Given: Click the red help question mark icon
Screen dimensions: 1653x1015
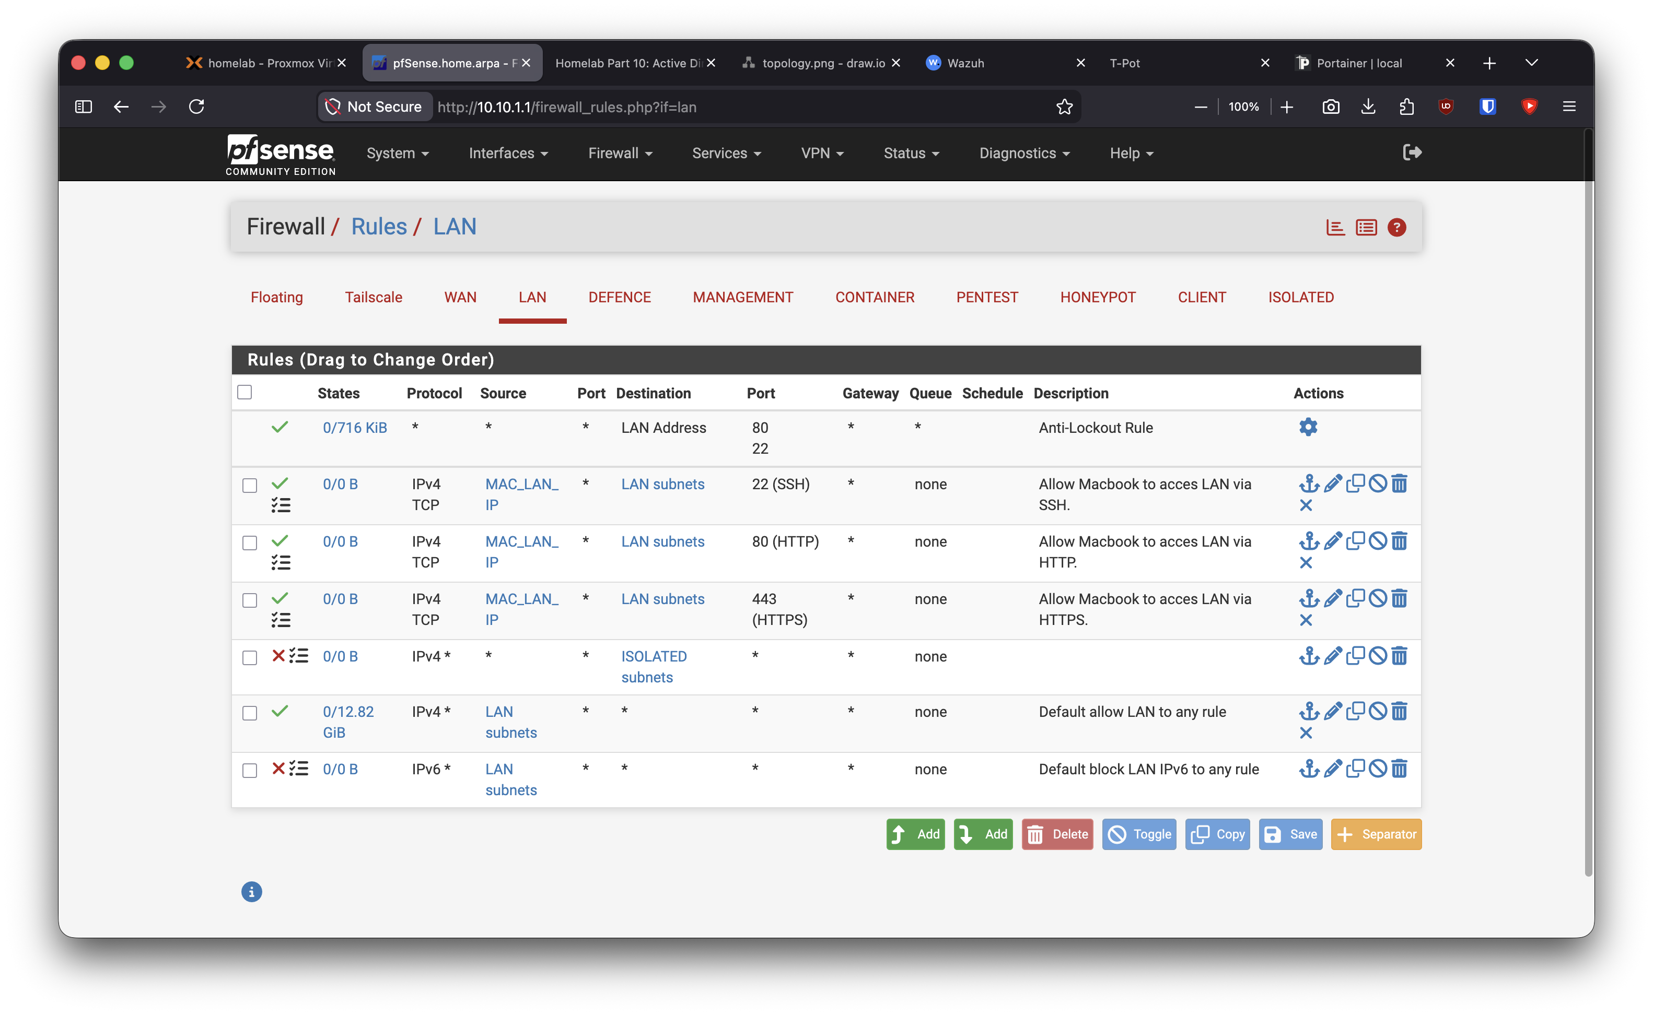Looking at the screenshot, I should click(1396, 228).
